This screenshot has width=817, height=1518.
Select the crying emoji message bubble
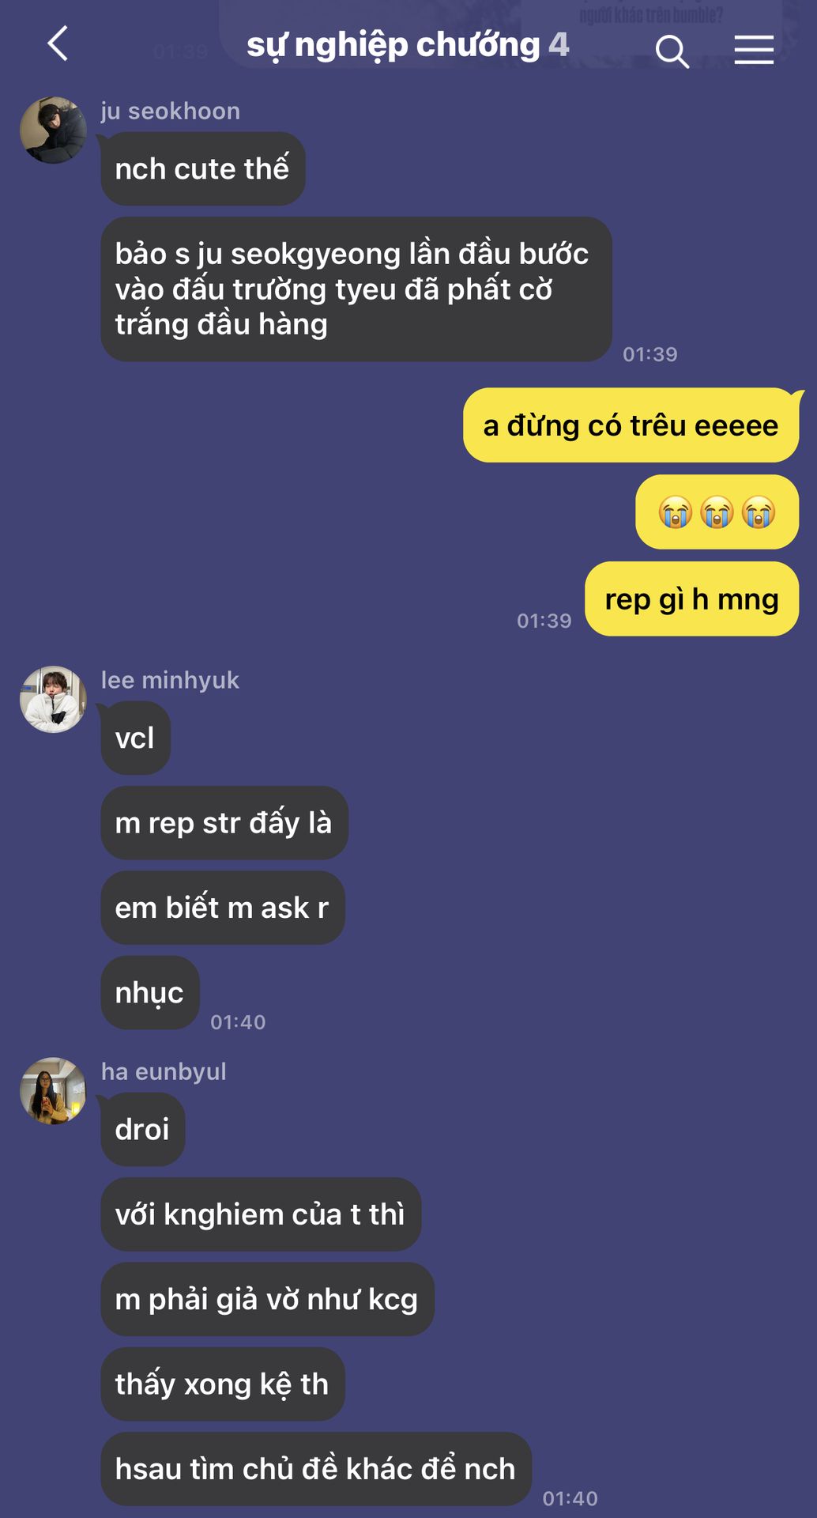(717, 512)
